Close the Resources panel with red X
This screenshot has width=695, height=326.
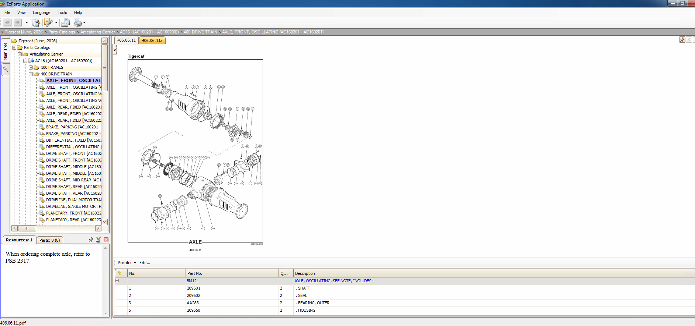click(106, 240)
